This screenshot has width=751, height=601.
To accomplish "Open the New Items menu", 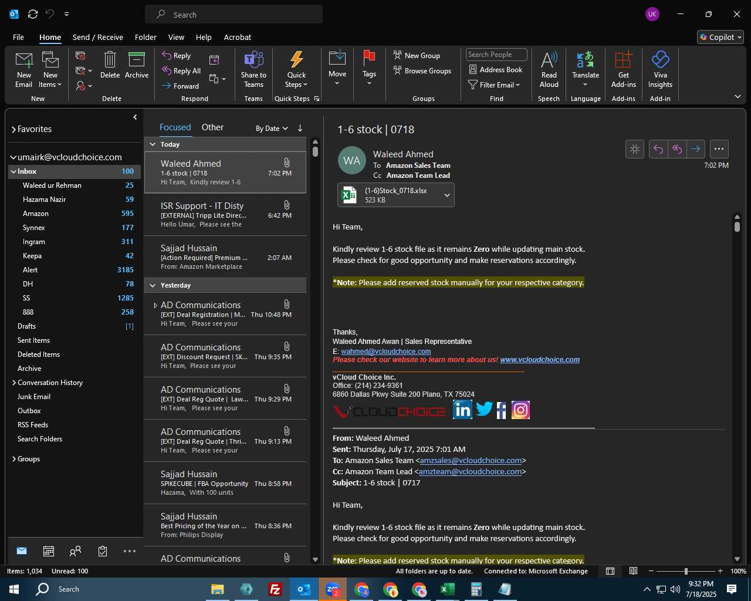I will click(51, 70).
